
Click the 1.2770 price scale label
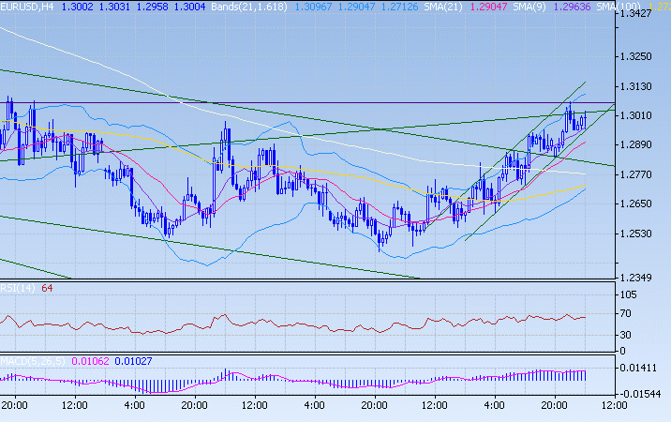pos(641,174)
